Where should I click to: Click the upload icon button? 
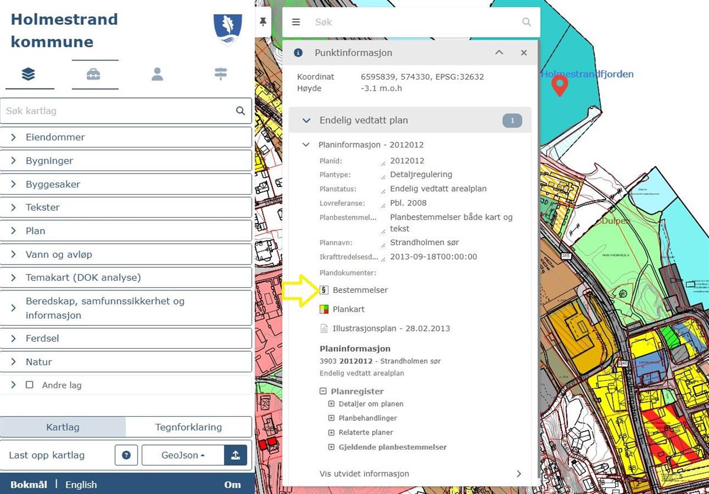(235, 455)
